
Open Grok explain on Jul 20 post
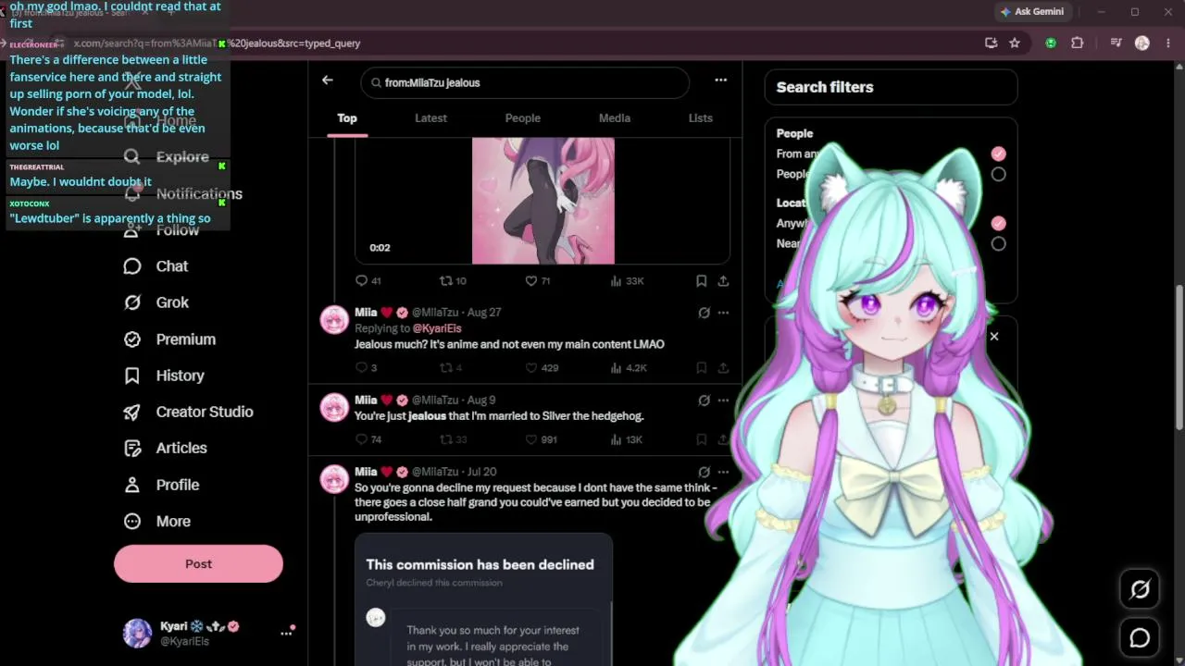click(704, 472)
